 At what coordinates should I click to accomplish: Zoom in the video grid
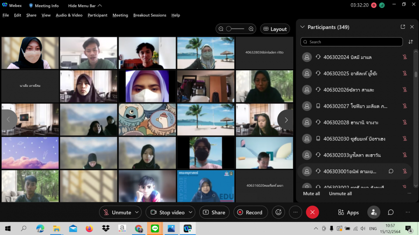tap(251, 29)
